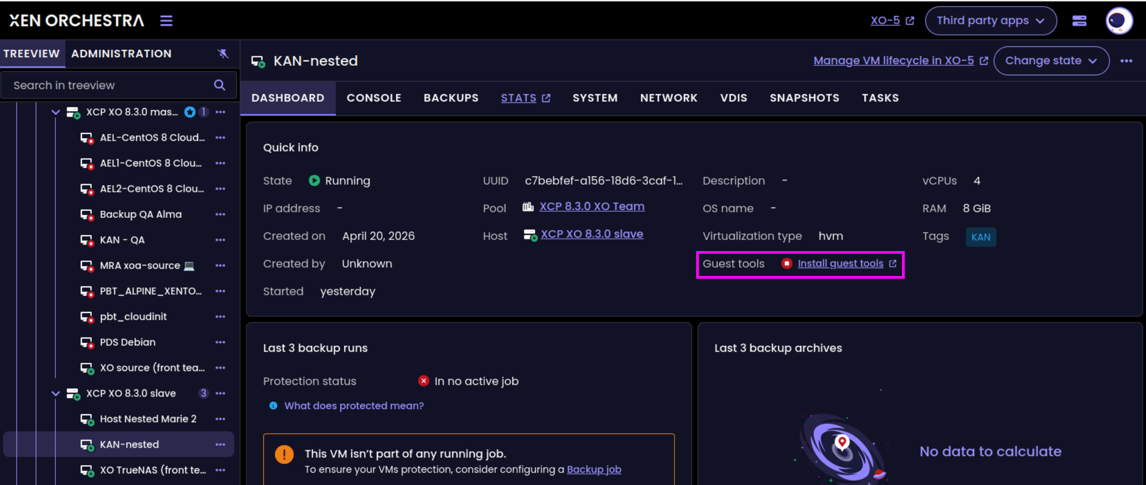Open the Tasks tab
The image size is (1146, 485).
point(880,98)
